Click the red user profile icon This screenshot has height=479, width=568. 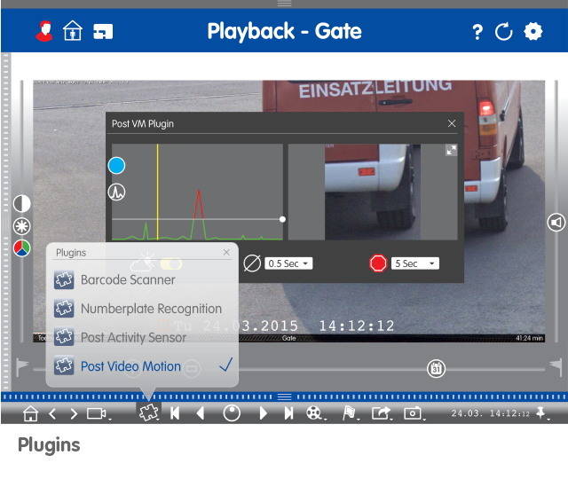pos(44,31)
